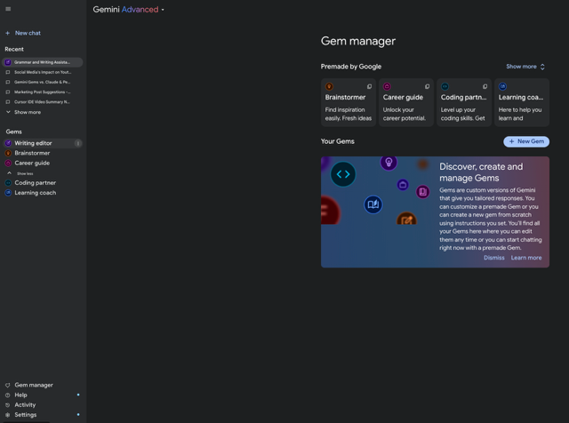
Task: Open the Career guide premade card
Action: tap(406, 103)
